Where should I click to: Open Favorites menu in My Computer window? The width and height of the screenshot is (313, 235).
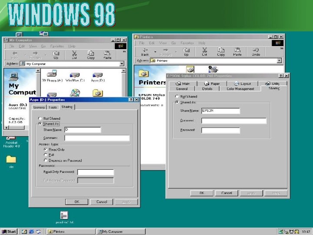(57, 46)
